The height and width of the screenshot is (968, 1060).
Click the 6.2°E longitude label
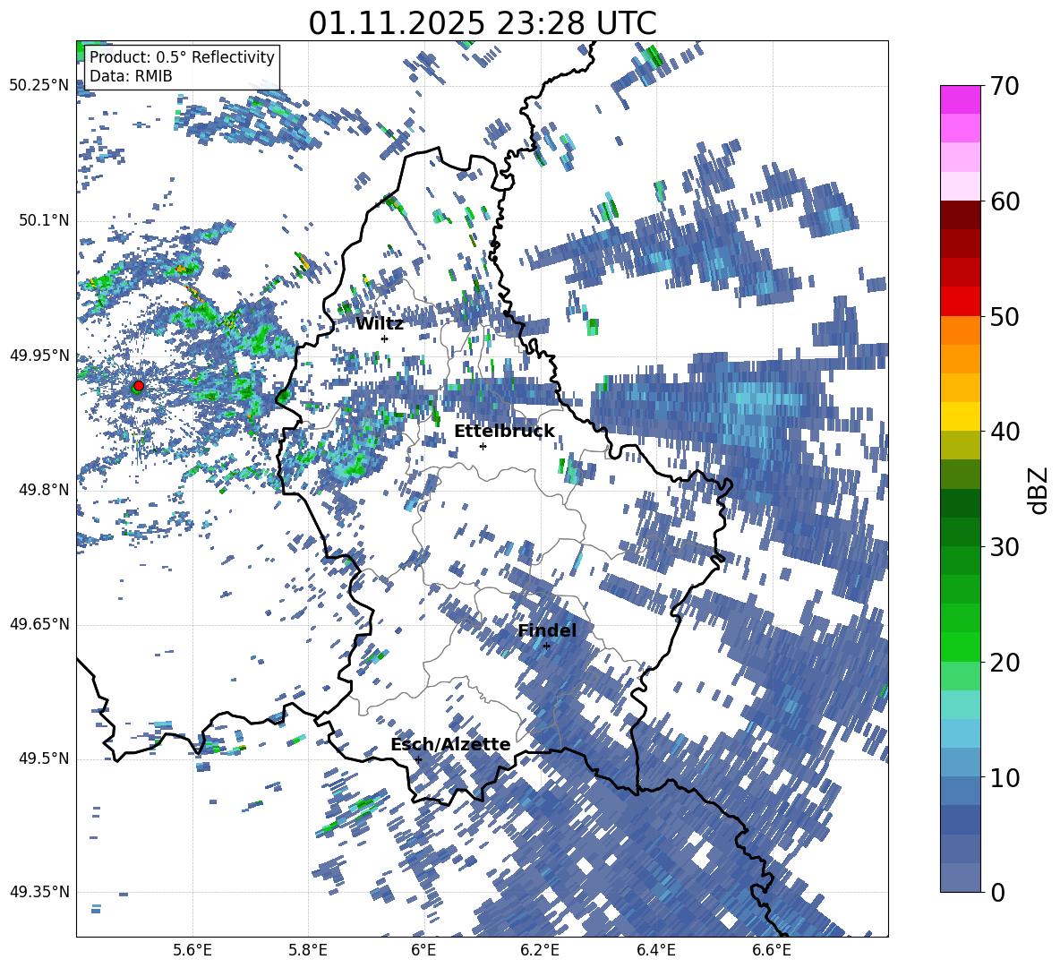[x=540, y=950]
